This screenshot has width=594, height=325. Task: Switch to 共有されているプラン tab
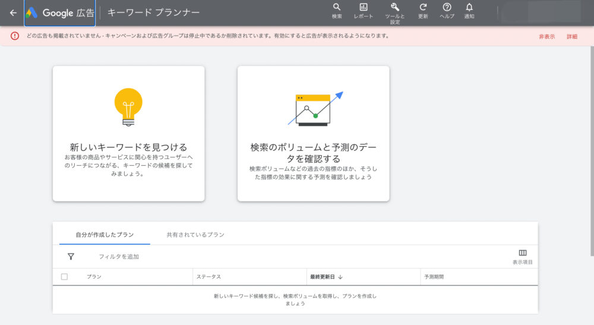click(x=195, y=235)
